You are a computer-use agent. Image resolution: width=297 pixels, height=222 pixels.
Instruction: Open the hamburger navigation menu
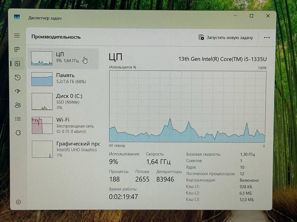tap(17, 36)
